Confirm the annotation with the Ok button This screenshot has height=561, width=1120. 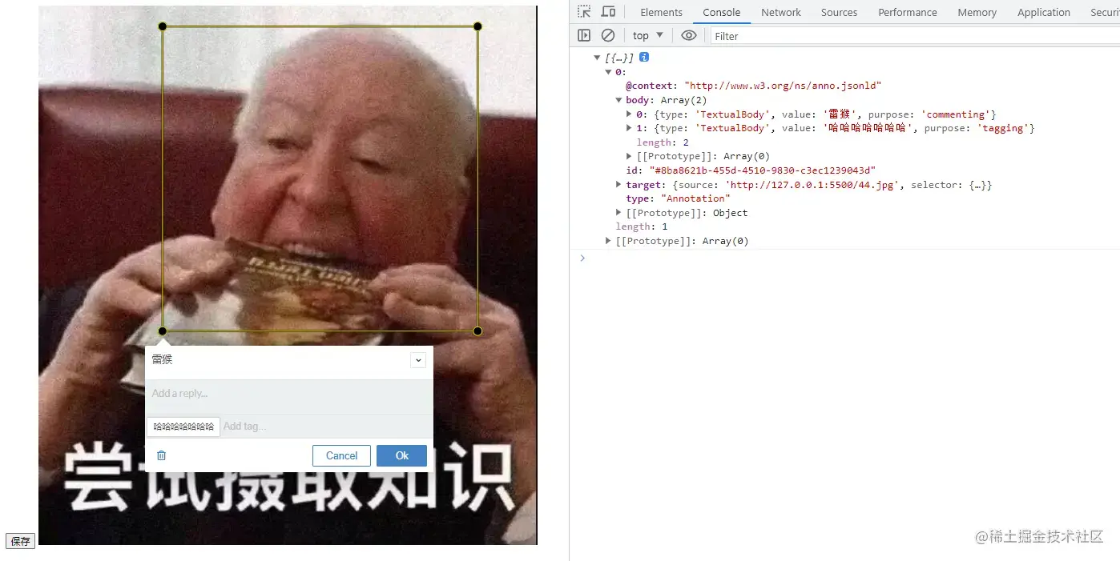point(401,455)
